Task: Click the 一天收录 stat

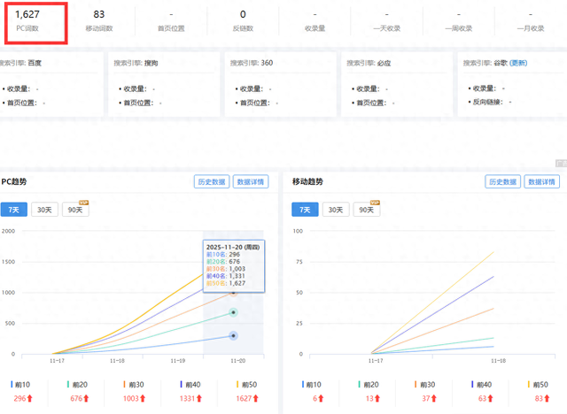Action: (387, 20)
